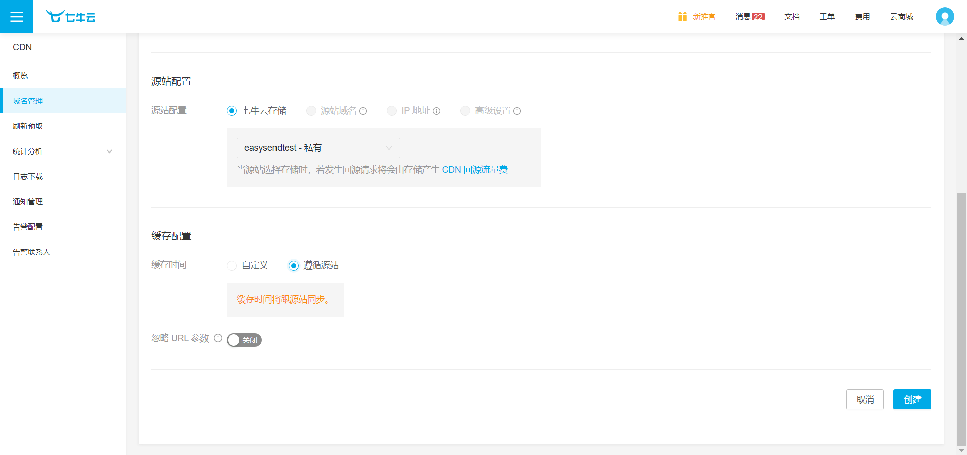Click the vertical page scrollbar thumb
Screen dimensions: 967x455
click(x=961, y=317)
